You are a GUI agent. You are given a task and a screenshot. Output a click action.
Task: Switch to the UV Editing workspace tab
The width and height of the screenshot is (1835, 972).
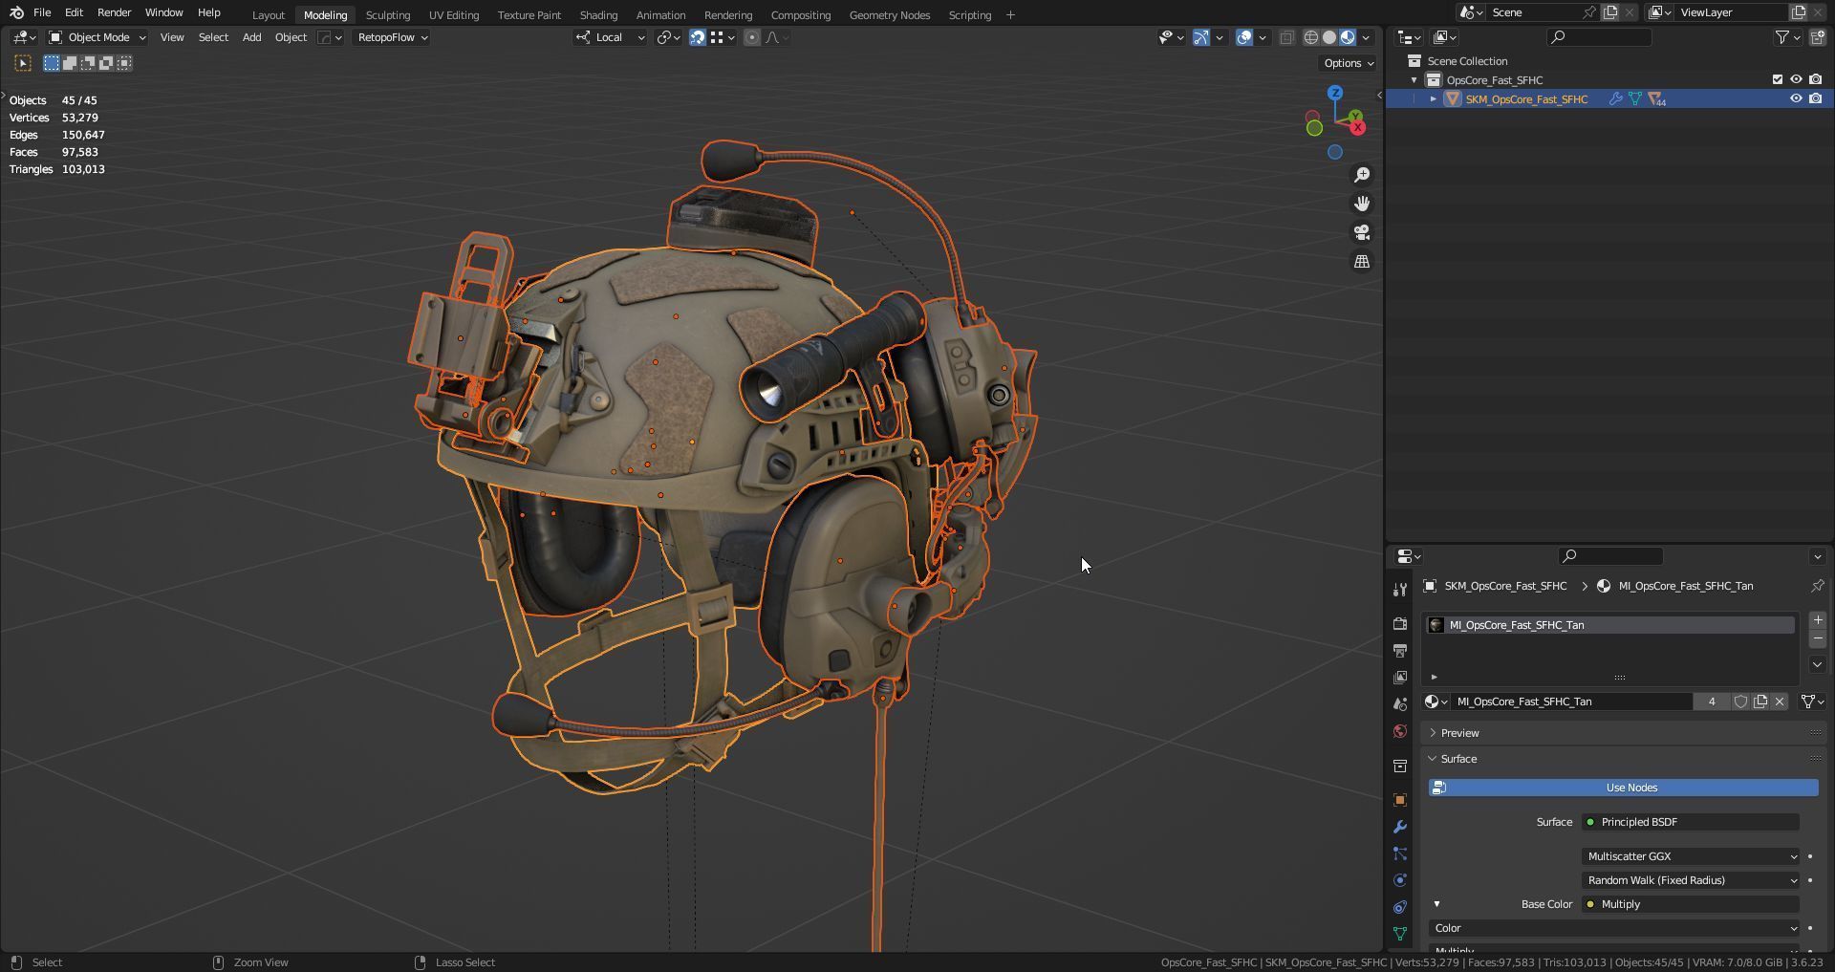(454, 15)
